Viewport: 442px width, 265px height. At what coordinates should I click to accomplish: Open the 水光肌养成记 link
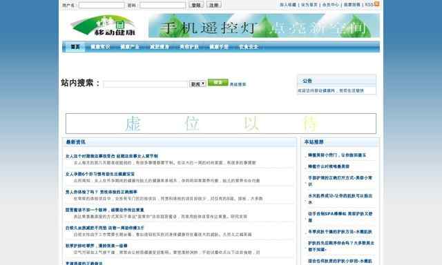point(340,199)
